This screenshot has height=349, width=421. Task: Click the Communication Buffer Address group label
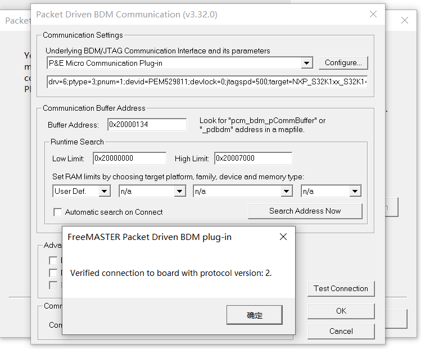(94, 108)
